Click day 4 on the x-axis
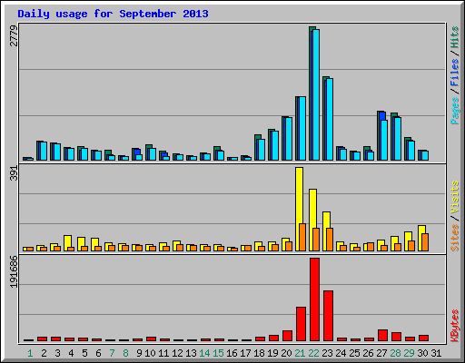Viewport: 465px width, 363px height. (x=71, y=353)
